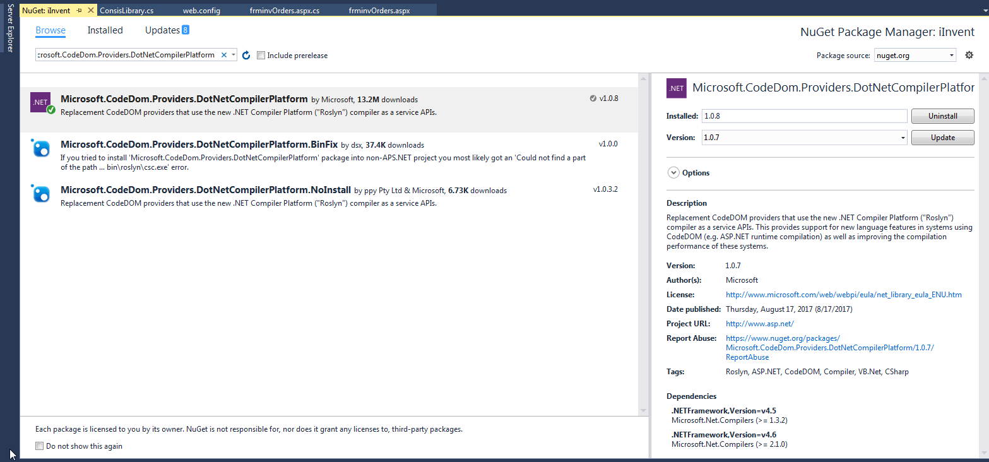Click the Author(s) value Microsoft
Image resolution: width=989 pixels, height=462 pixels.
742,280
